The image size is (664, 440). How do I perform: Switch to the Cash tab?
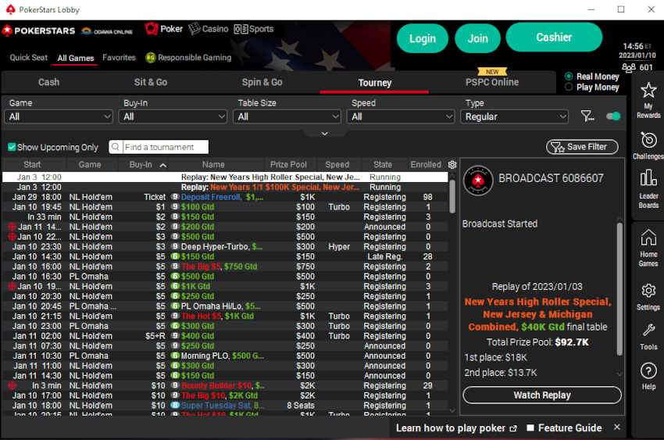tap(48, 82)
